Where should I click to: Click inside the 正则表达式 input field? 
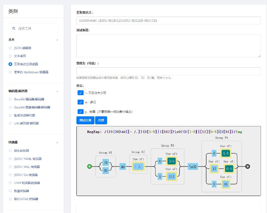[168, 21]
